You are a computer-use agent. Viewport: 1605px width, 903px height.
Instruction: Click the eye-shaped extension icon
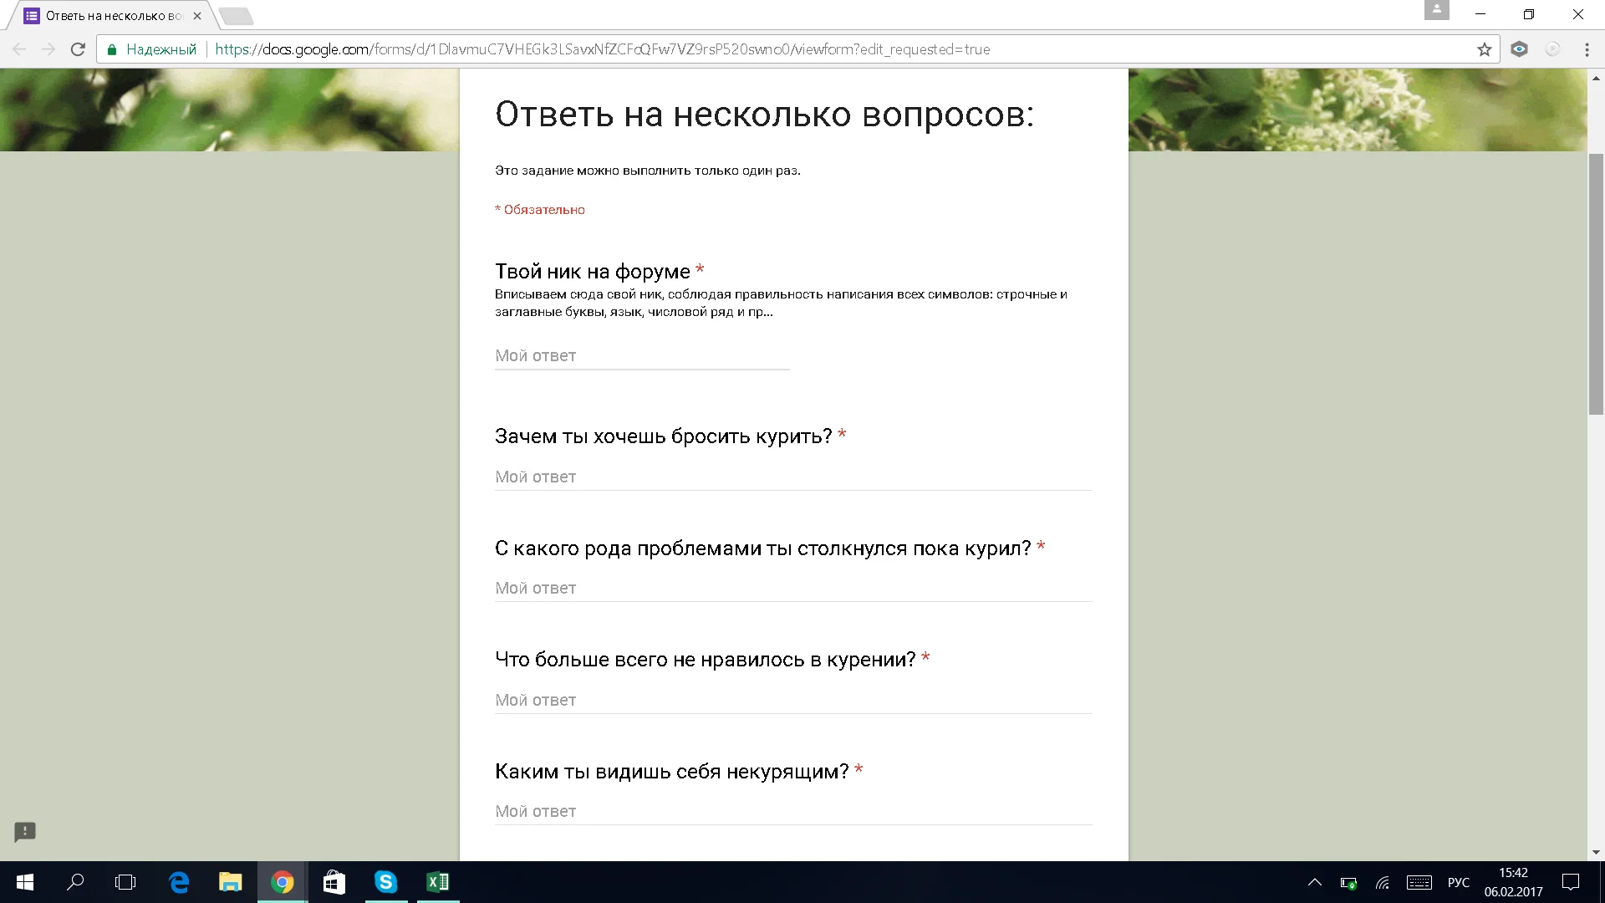(1519, 49)
